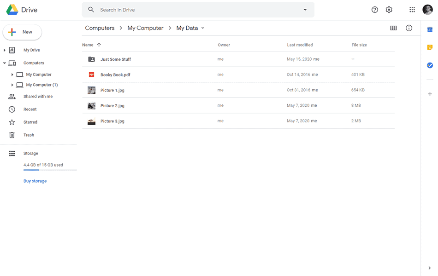This screenshot has width=438, height=276.
Task: Click the Buy storage link
Action: [35, 181]
